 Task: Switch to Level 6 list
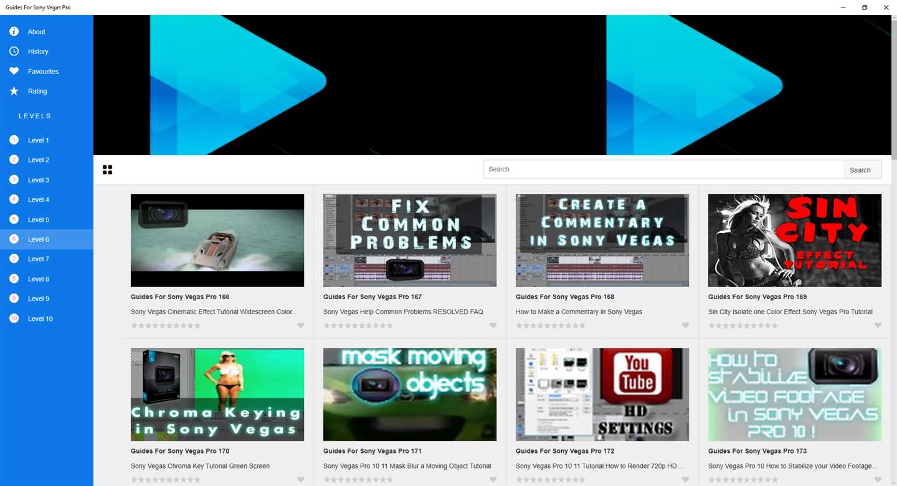click(47, 239)
